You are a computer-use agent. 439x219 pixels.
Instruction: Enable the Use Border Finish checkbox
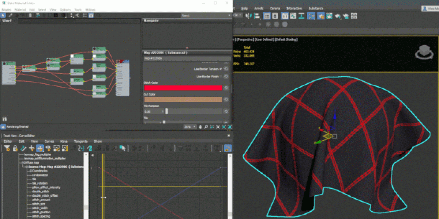(221, 77)
